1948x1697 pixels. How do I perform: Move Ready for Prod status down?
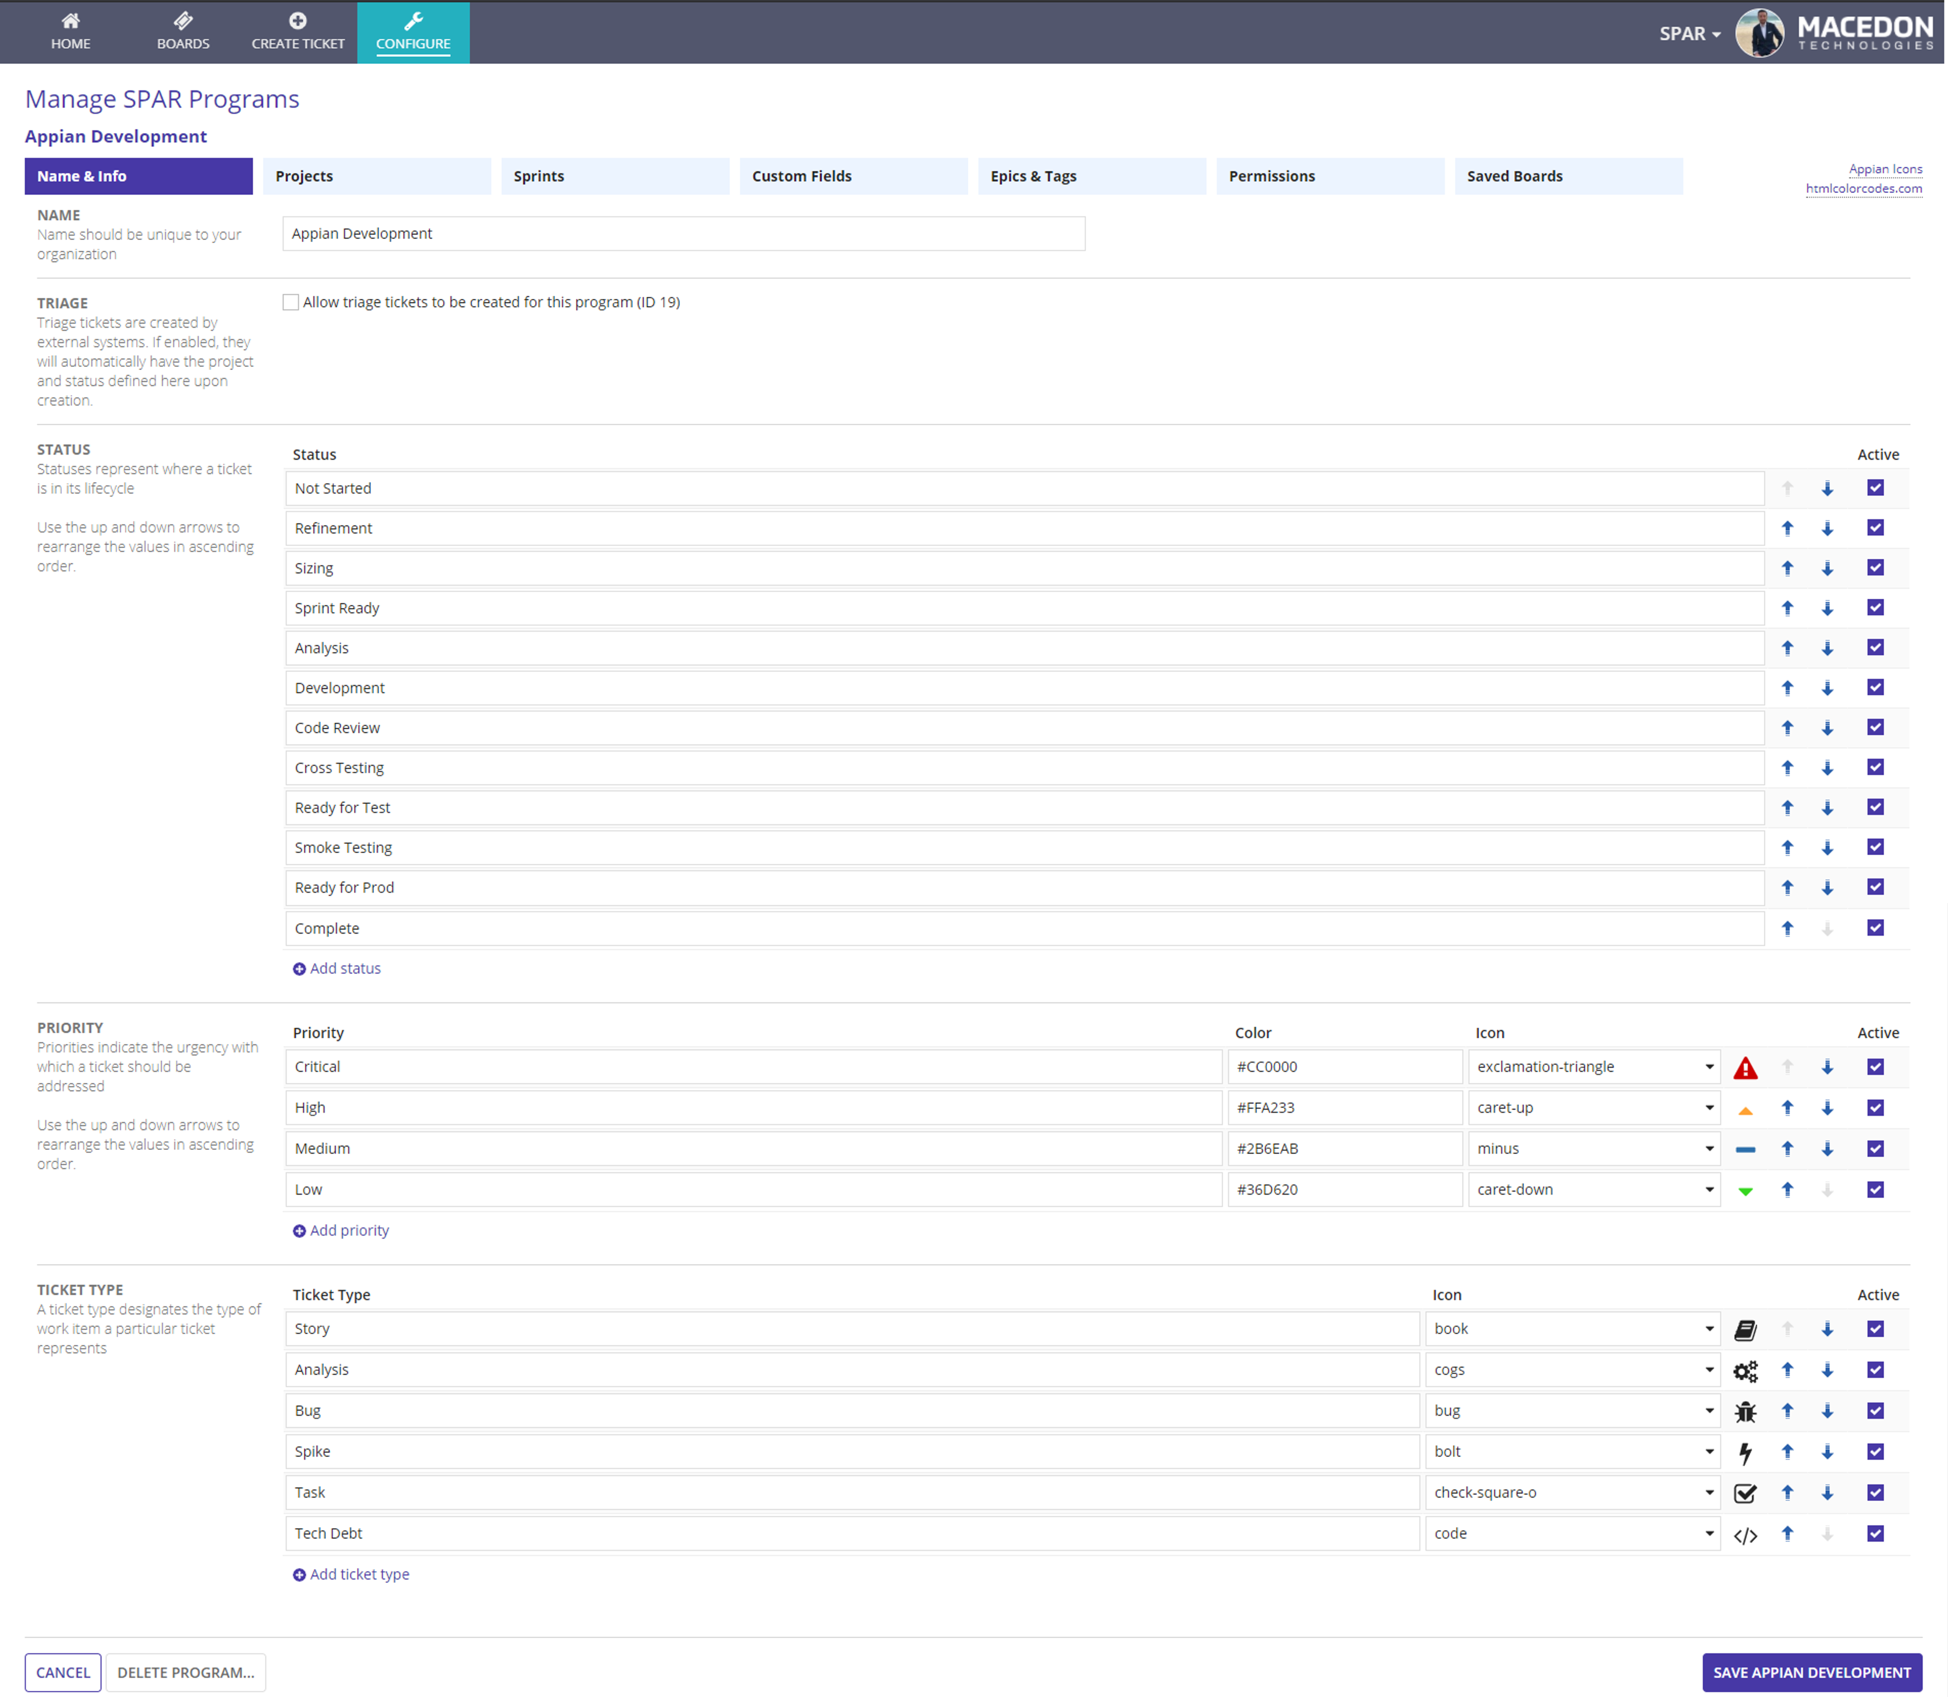click(x=1827, y=888)
